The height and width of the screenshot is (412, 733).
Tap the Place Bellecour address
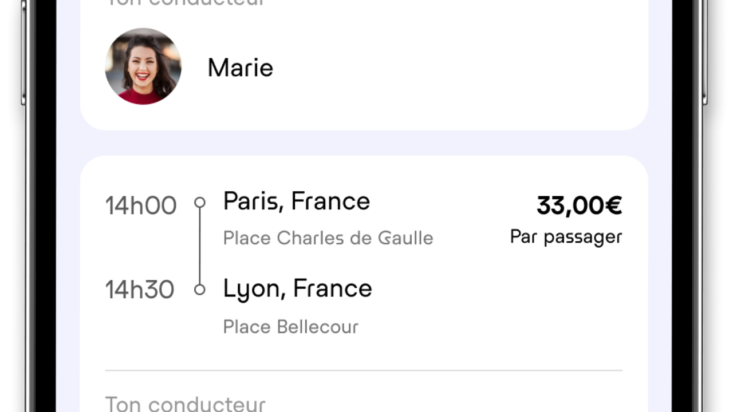(290, 327)
